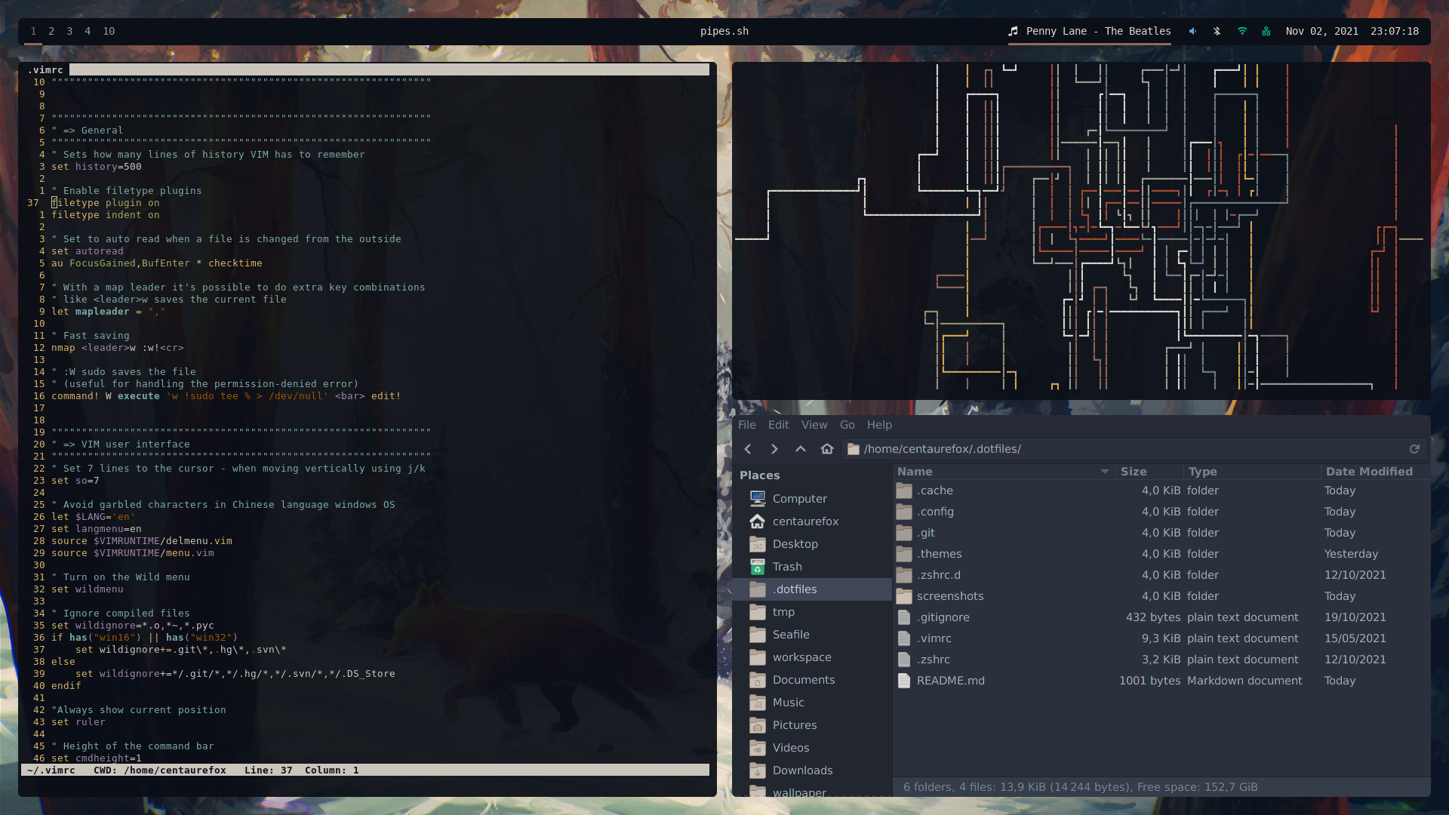Open the View menu
The width and height of the screenshot is (1449, 815).
(814, 425)
